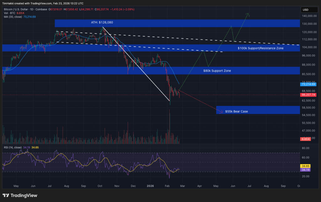Select the Vol · BTC indicator legend

(x=10, y=13)
